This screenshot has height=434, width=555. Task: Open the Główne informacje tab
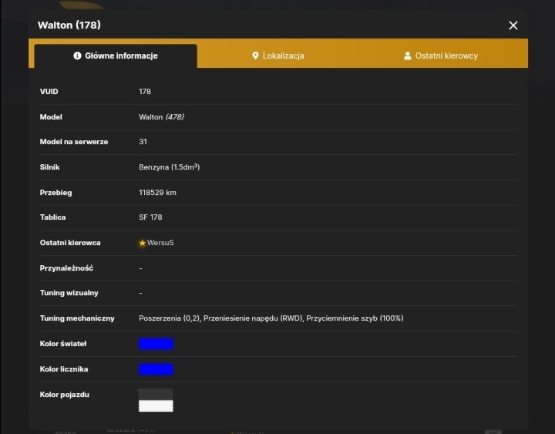coord(116,56)
